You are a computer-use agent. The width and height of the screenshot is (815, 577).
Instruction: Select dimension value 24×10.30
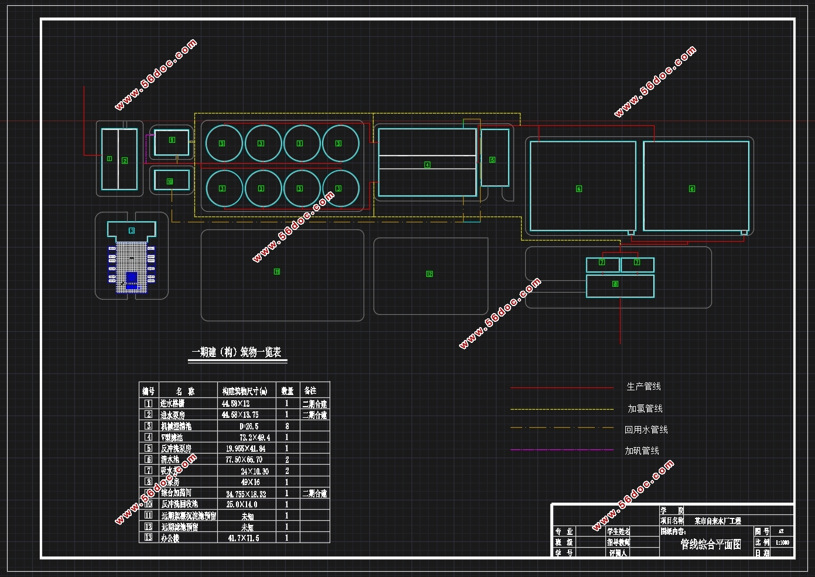tap(255, 471)
